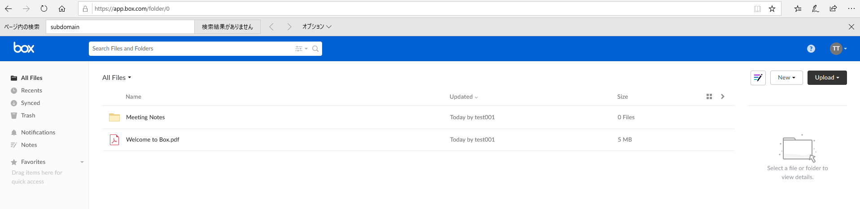Focus the Search Files and Folders field

(192, 49)
